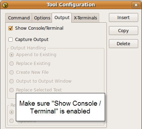This screenshot has height=129, width=142.
Task: Go to the X-Terminals tab
Action: tap(85, 18)
